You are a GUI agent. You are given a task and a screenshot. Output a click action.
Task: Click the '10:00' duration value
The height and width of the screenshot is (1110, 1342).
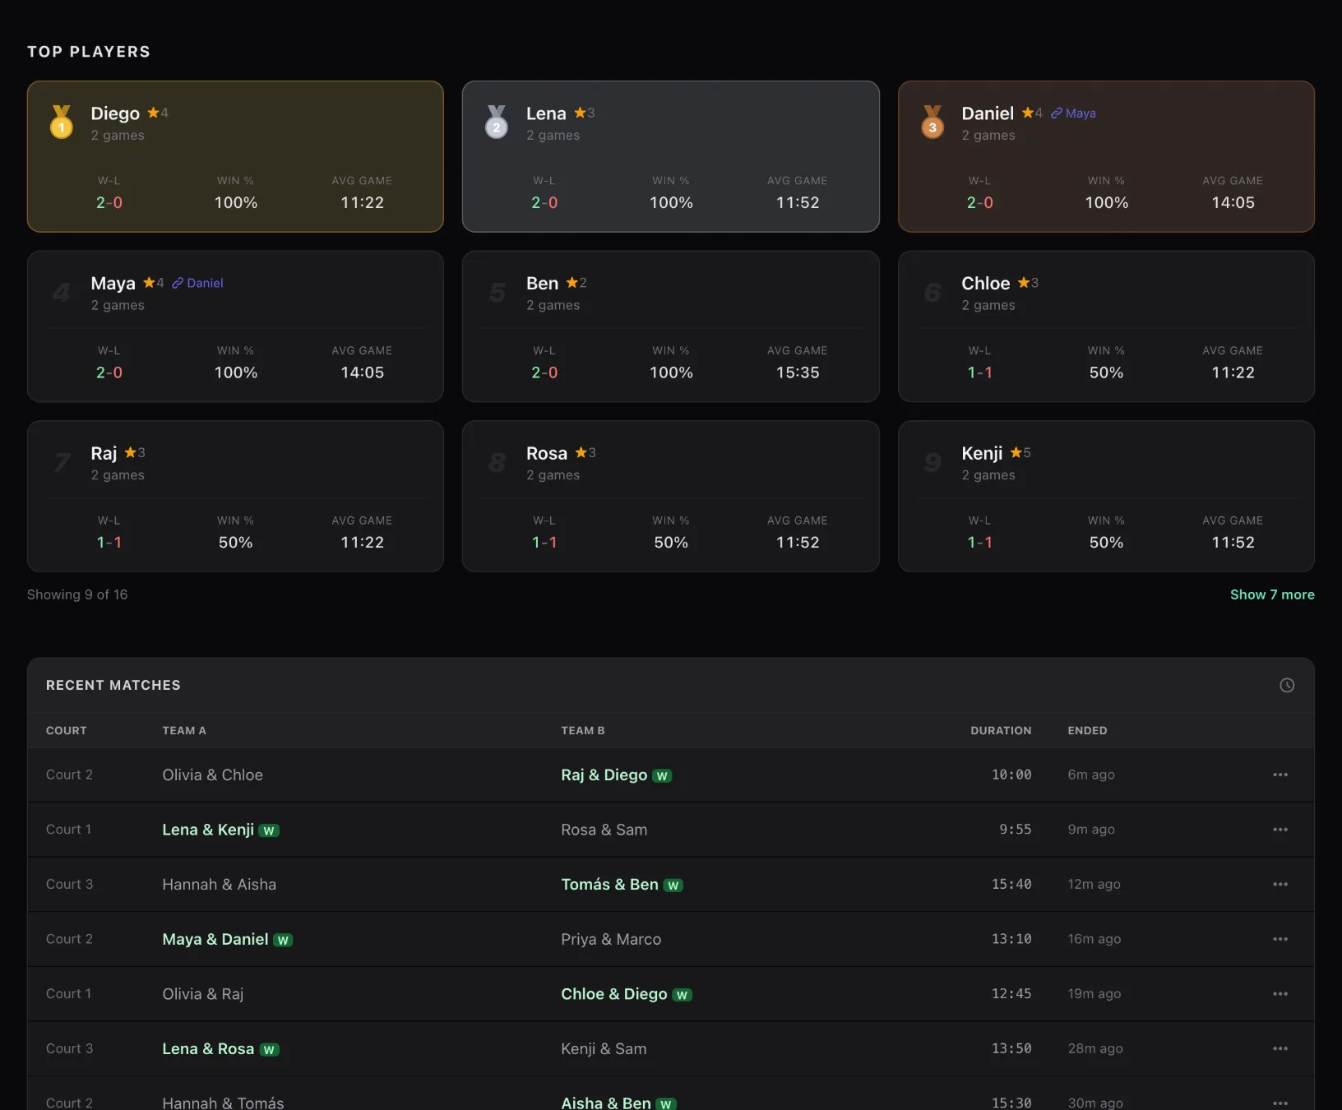tap(1011, 775)
